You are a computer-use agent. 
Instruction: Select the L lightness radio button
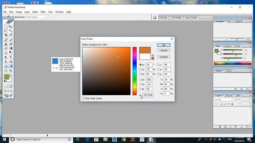(158, 65)
